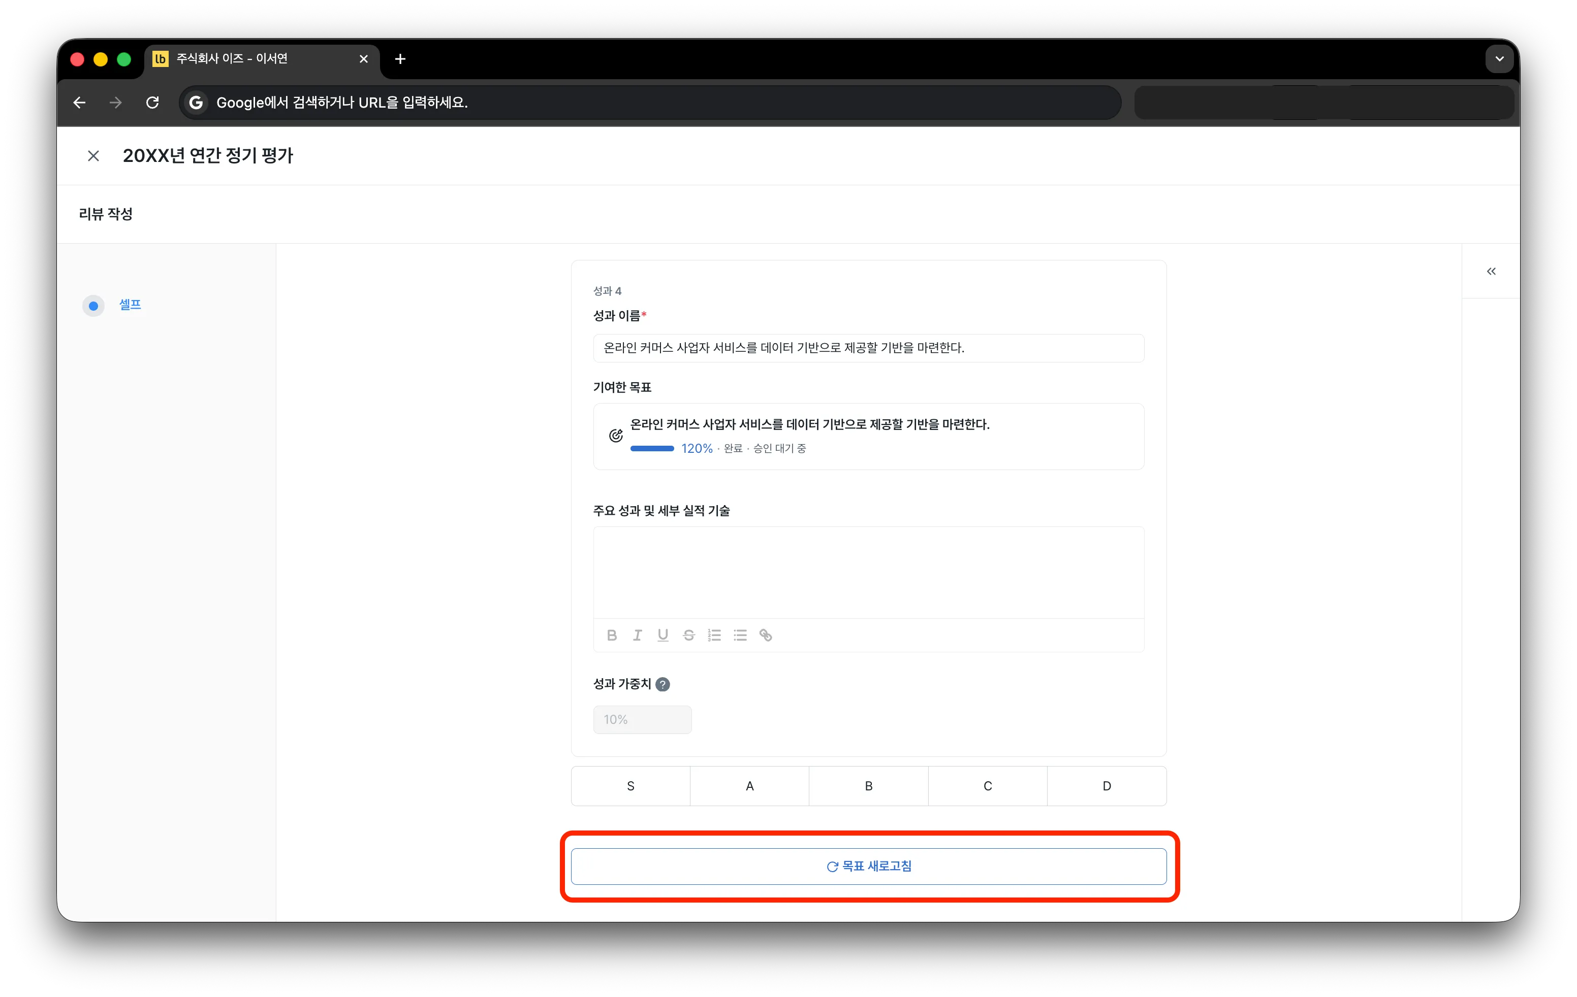Insert a bulleted list in the editor
This screenshot has height=997, width=1577.
click(740, 635)
